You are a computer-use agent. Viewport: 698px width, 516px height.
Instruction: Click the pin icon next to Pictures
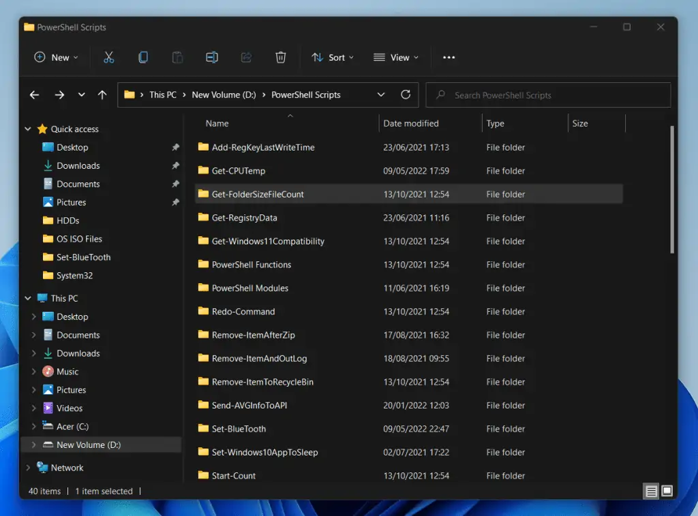175,201
